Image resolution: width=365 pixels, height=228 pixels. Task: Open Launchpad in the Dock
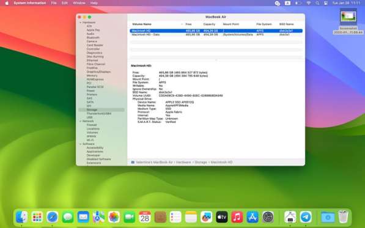(37, 217)
